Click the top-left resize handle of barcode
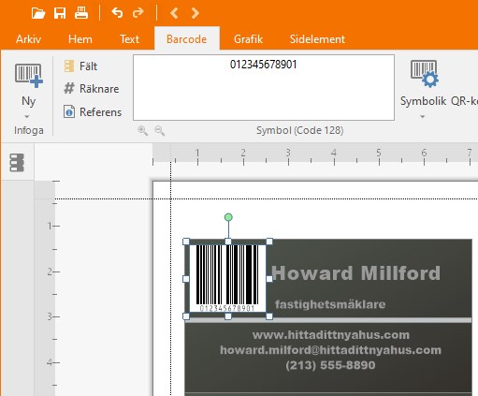The image size is (478, 396). tap(186, 242)
